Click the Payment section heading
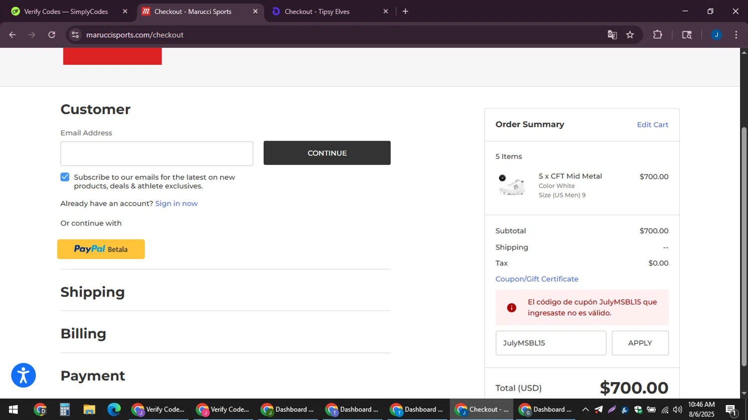 click(93, 376)
